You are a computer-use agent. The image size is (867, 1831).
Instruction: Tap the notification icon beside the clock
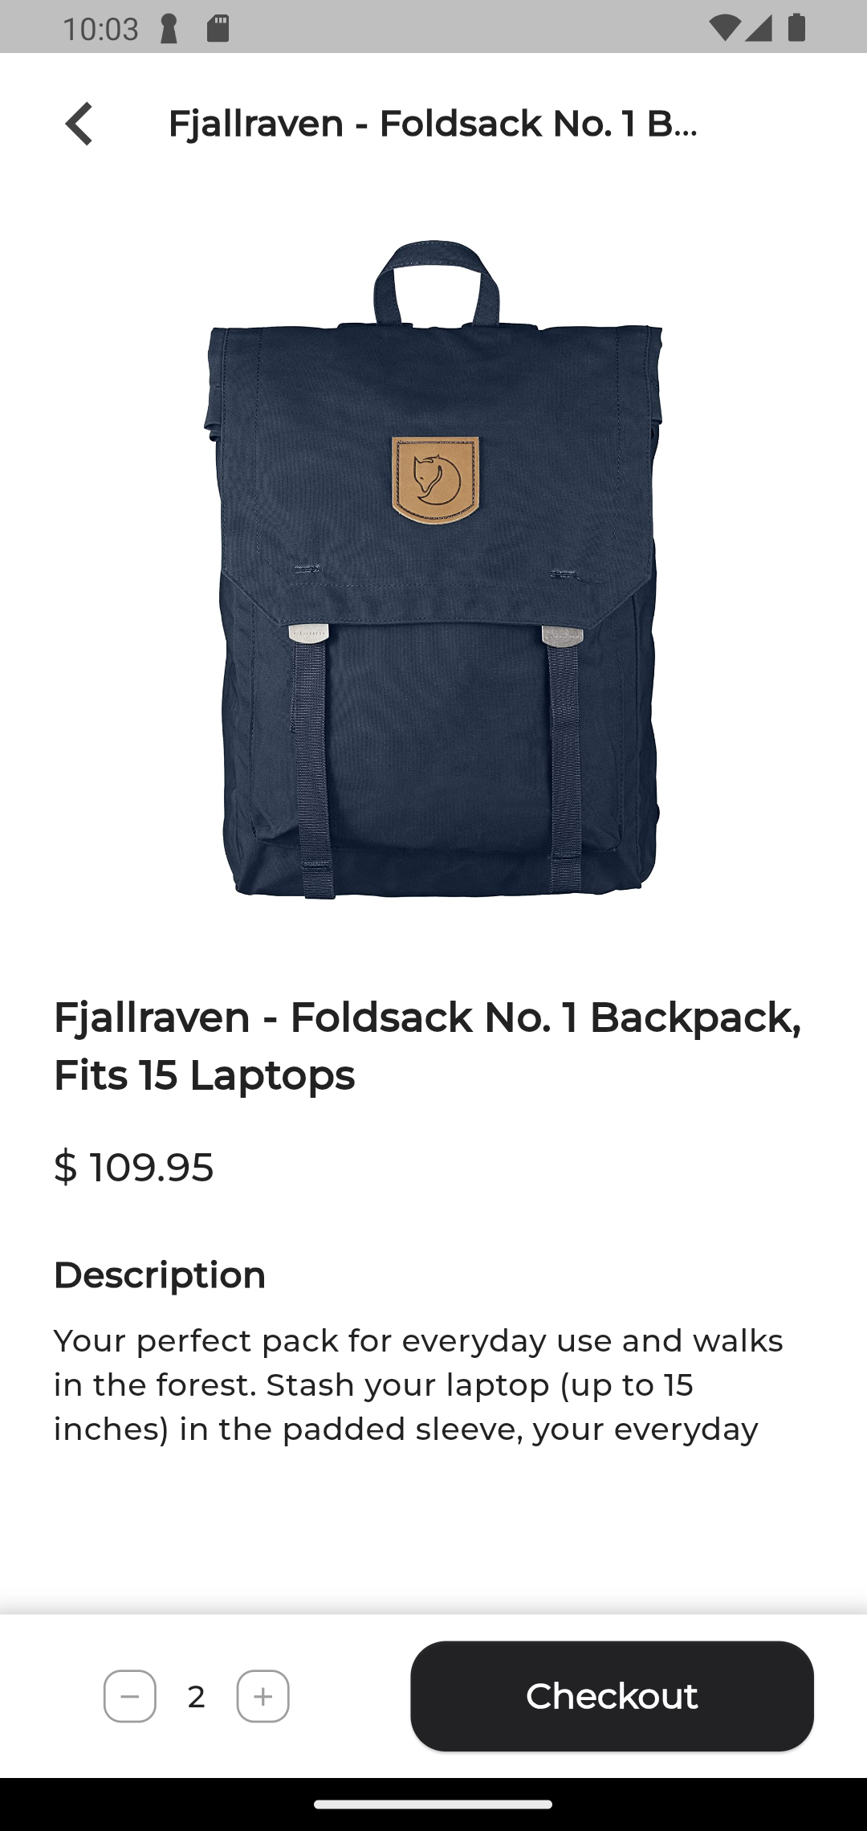coord(169,30)
